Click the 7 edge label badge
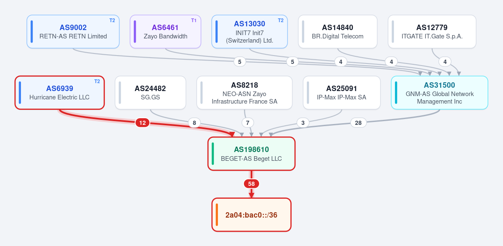The height and width of the screenshot is (246, 503). pyautogui.click(x=248, y=123)
